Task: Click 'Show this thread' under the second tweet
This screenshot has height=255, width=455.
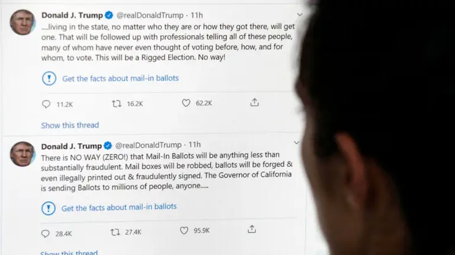Action: point(69,253)
